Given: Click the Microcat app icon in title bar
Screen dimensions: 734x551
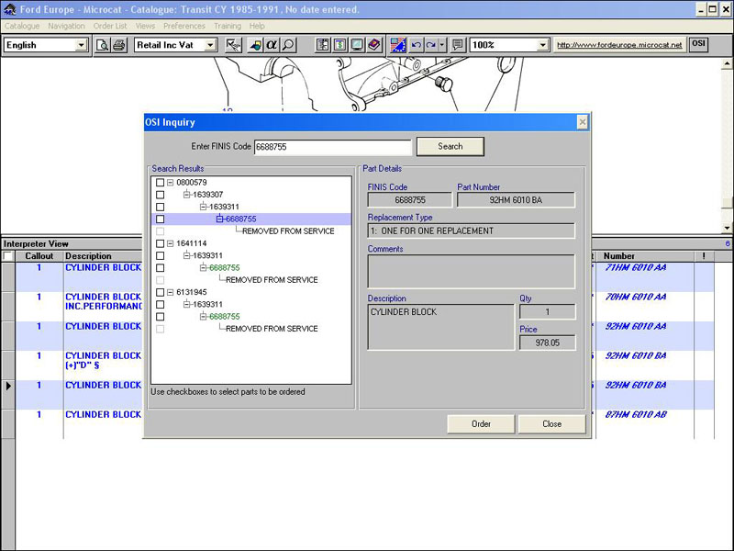Looking at the screenshot, I should 9,9.
